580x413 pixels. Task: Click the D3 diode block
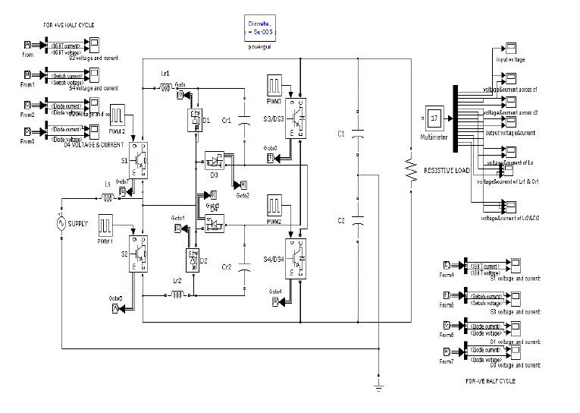[215, 160]
